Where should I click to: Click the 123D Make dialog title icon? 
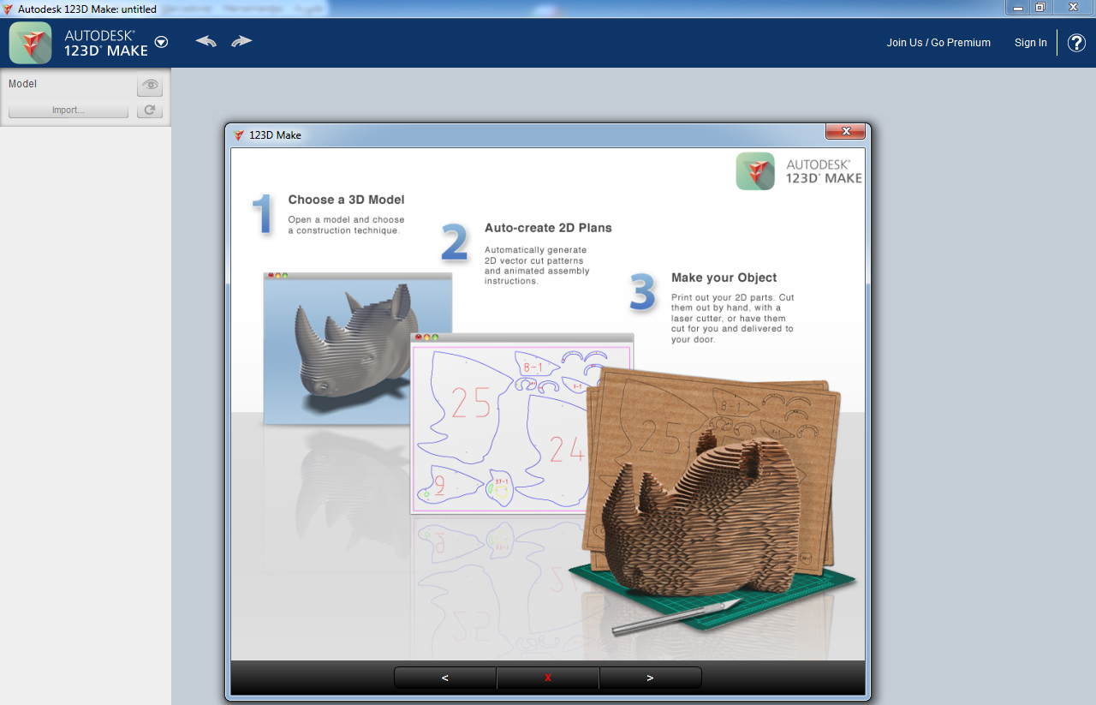click(x=239, y=135)
